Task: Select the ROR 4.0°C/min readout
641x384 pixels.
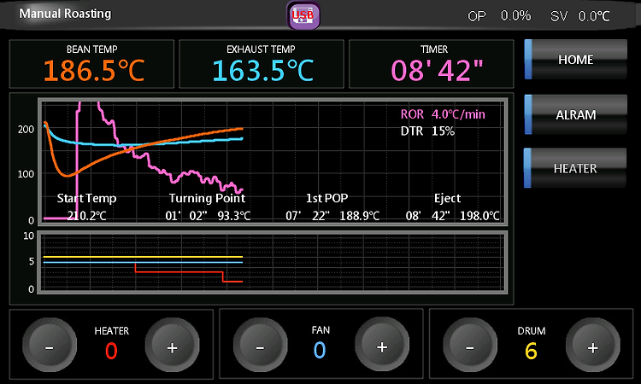Action: (x=443, y=113)
